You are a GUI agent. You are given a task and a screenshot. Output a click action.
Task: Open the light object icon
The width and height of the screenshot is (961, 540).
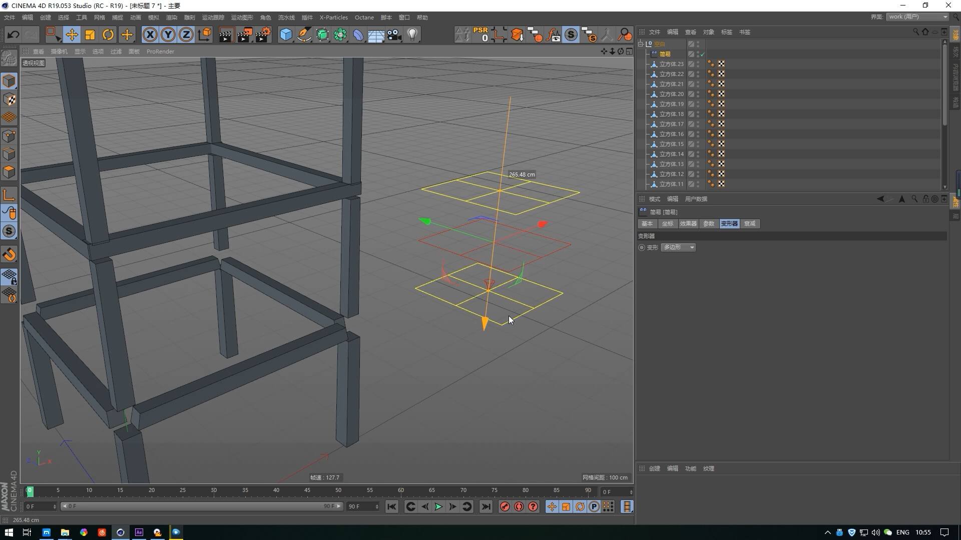(x=412, y=34)
